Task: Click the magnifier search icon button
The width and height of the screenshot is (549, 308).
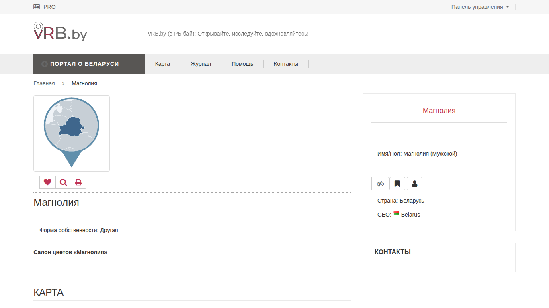Action: [x=63, y=182]
